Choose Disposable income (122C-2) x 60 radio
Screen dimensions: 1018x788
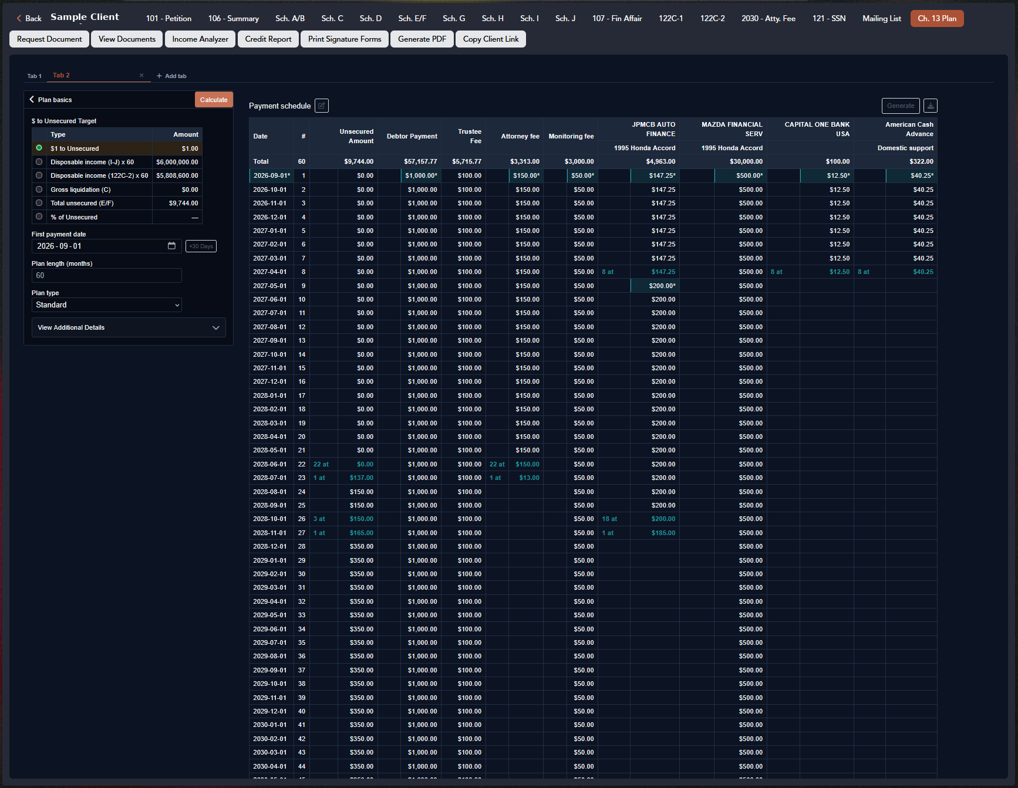click(x=39, y=175)
